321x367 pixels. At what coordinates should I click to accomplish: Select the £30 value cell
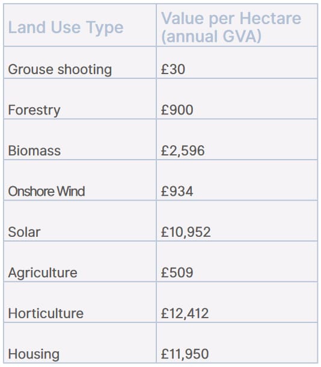pyautogui.click(x=173, y=69)
